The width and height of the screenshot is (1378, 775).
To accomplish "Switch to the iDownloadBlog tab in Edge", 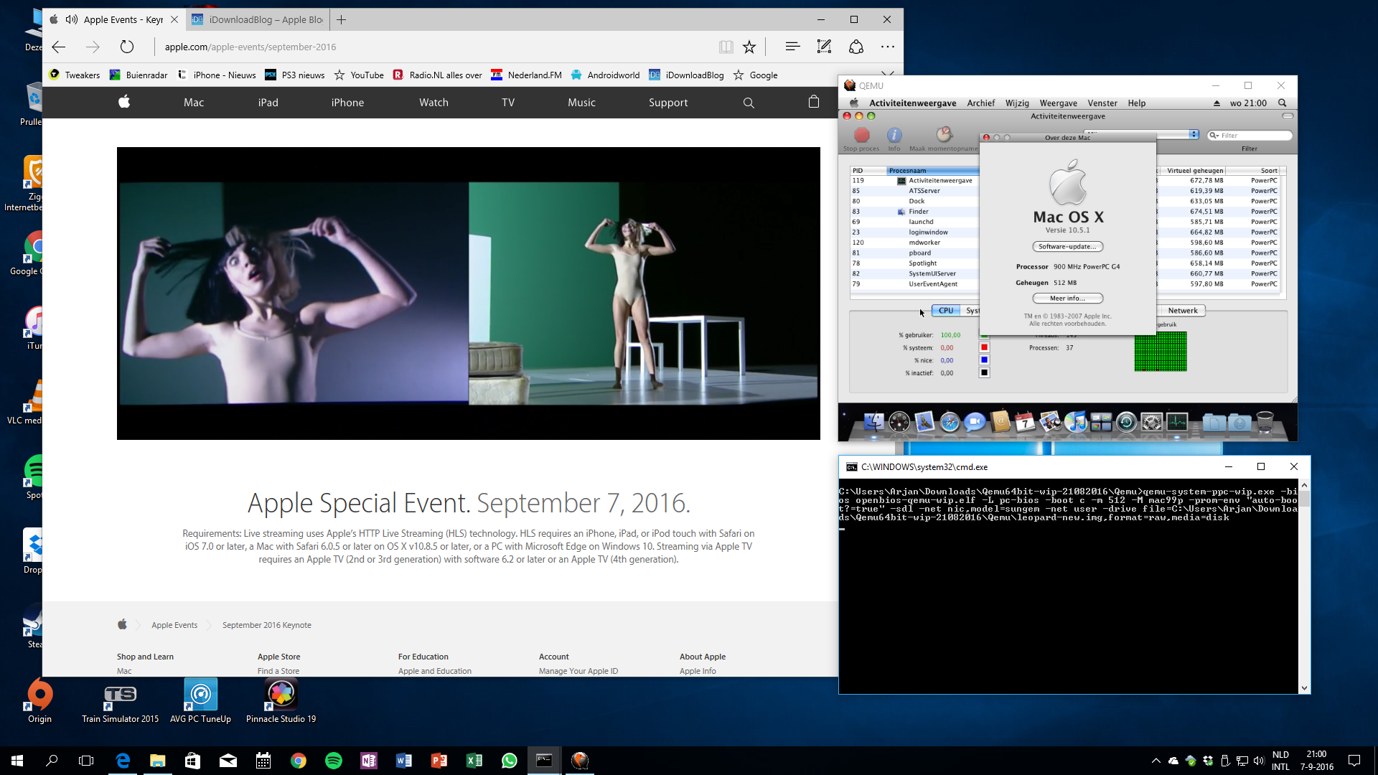I will 258,19.
